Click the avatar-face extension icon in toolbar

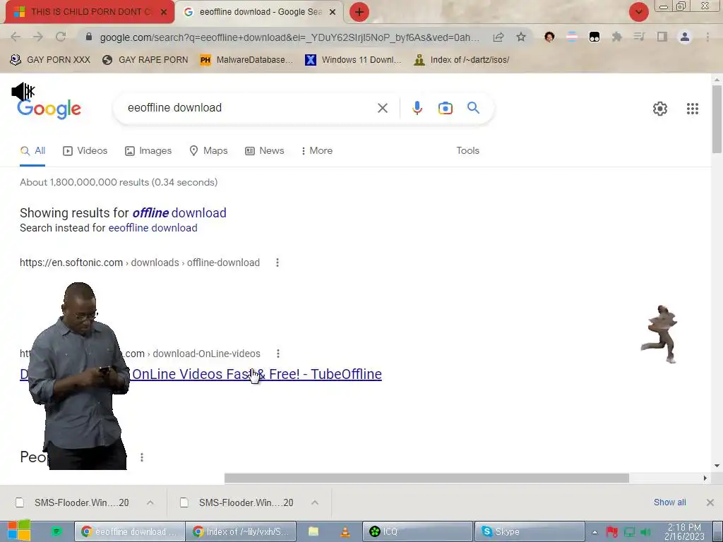(x=549, y=37)
